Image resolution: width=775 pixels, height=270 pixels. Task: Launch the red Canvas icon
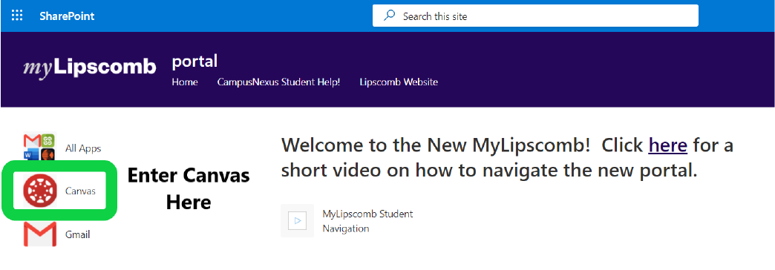coord(40,191)
